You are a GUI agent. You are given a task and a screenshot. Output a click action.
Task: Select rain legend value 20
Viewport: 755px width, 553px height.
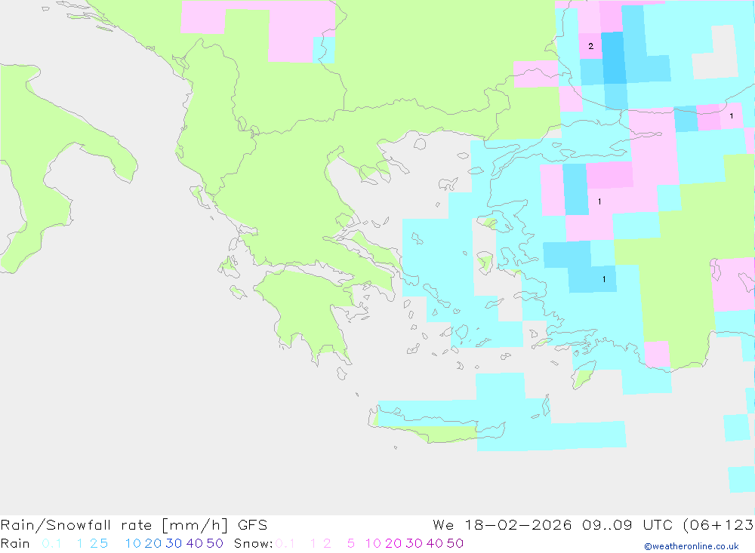pyautogui.click(x=153, y=543)
